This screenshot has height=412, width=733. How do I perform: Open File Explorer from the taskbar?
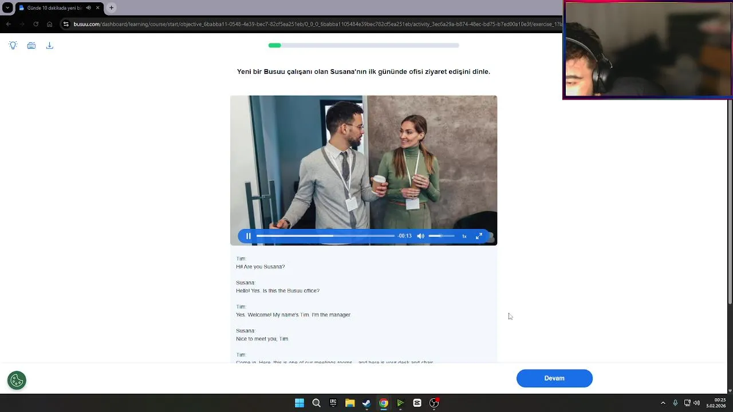(x=350, y=403)
